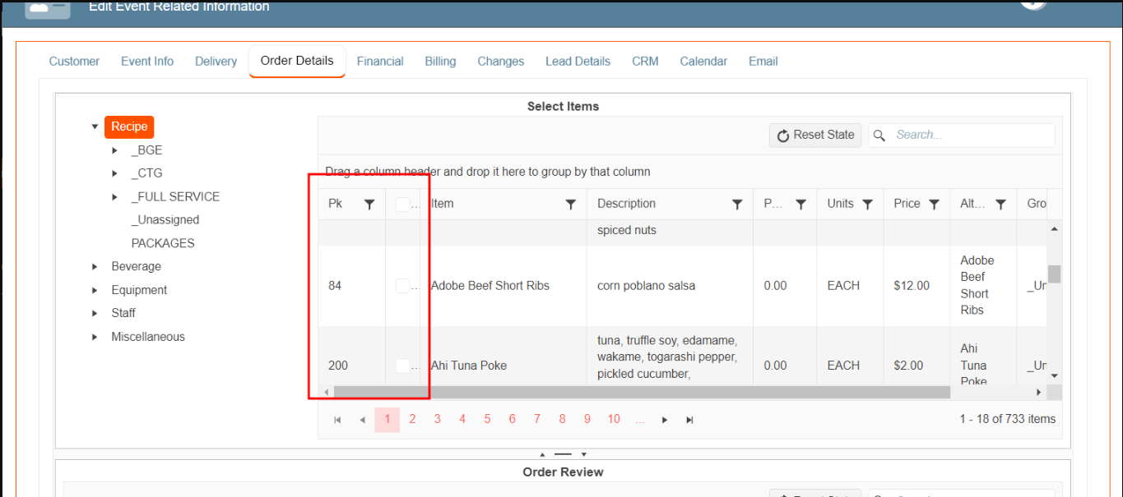This screenshot has height=497, width=1123.
Task: Click the Pk column filter icon
Action: [x=369, y=205]
